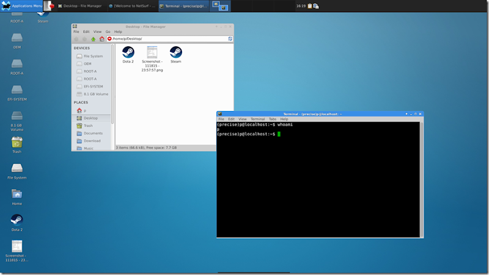Go to parent folder with green up arrow
489x275 pixels.
pos(94,39)
